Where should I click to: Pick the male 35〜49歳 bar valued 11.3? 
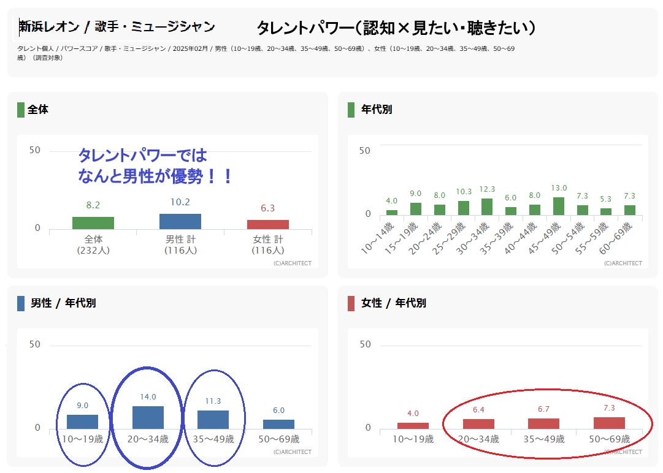pyautogui.click(x=213, y=420)
